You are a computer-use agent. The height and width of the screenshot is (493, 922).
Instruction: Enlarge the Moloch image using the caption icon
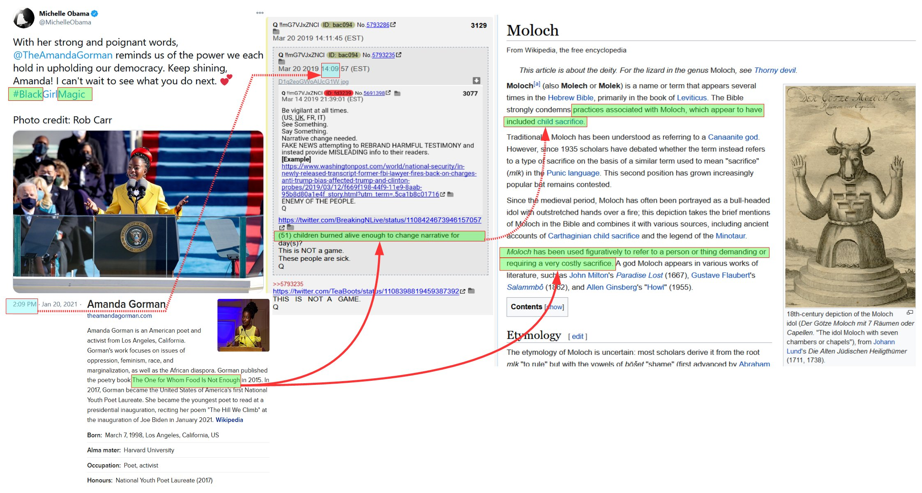910,312
